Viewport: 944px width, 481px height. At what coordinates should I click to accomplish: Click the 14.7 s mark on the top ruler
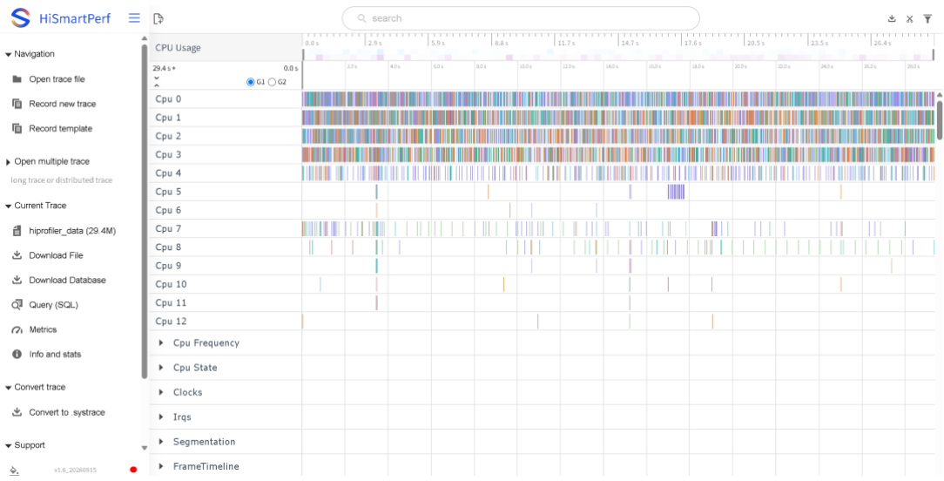pos(629,44)
